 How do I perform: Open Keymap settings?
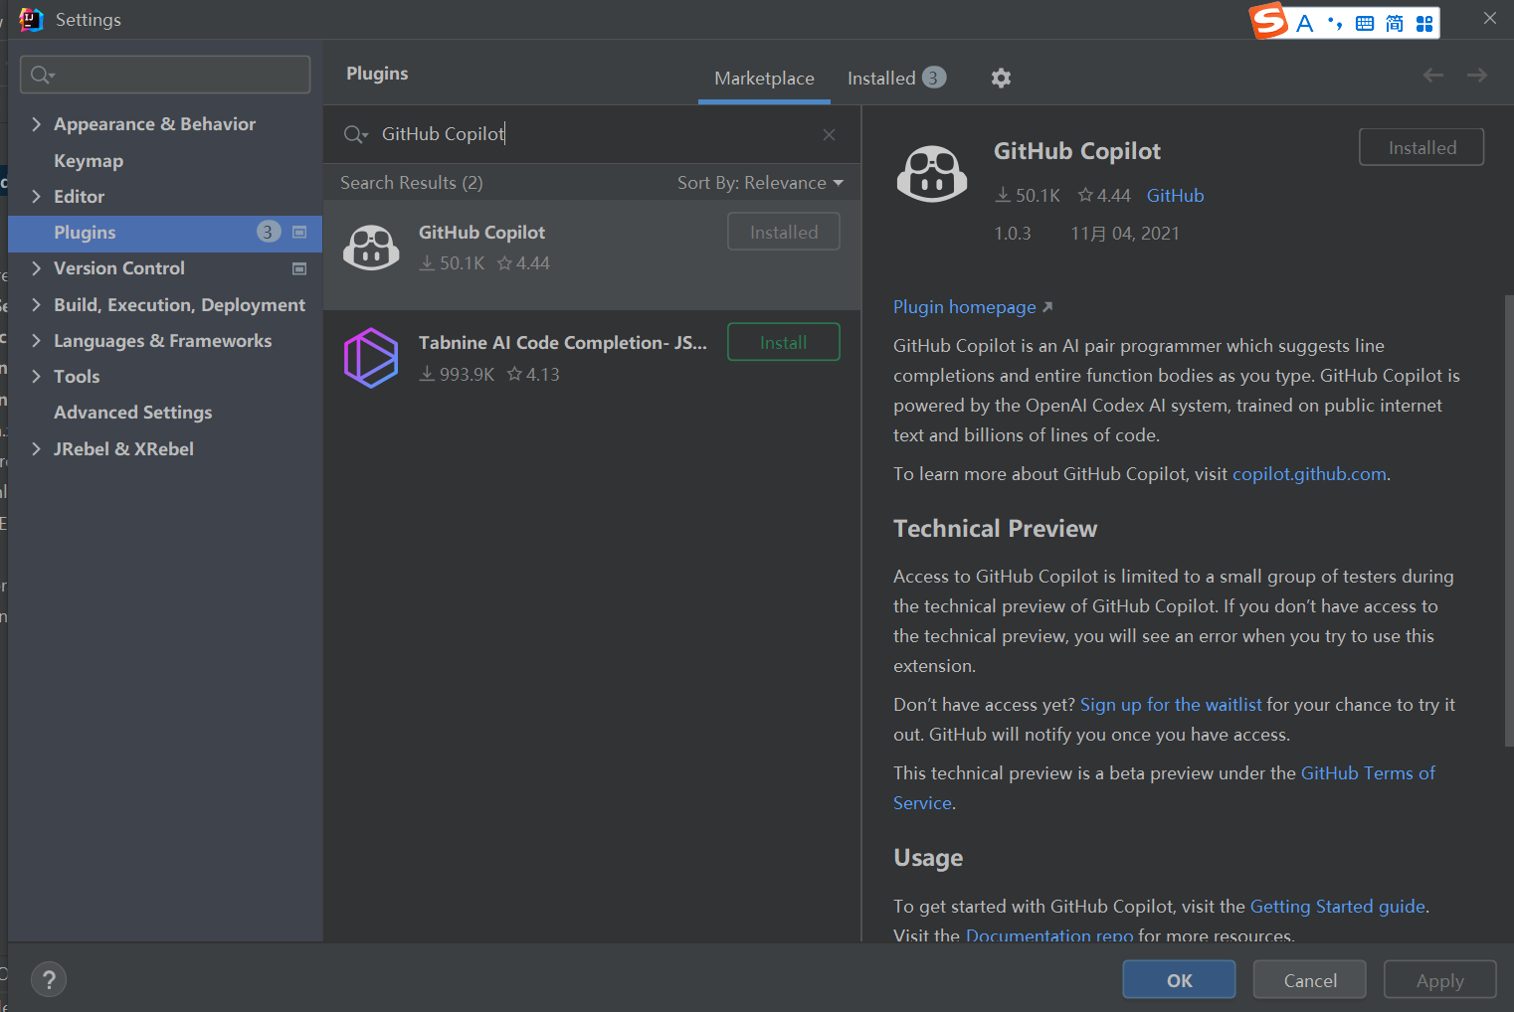click(89, 161)
